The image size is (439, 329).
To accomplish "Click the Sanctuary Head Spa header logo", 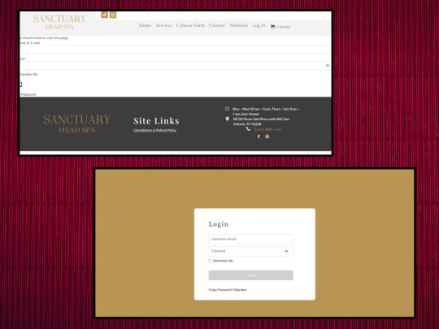I will (x=59, y=22).
